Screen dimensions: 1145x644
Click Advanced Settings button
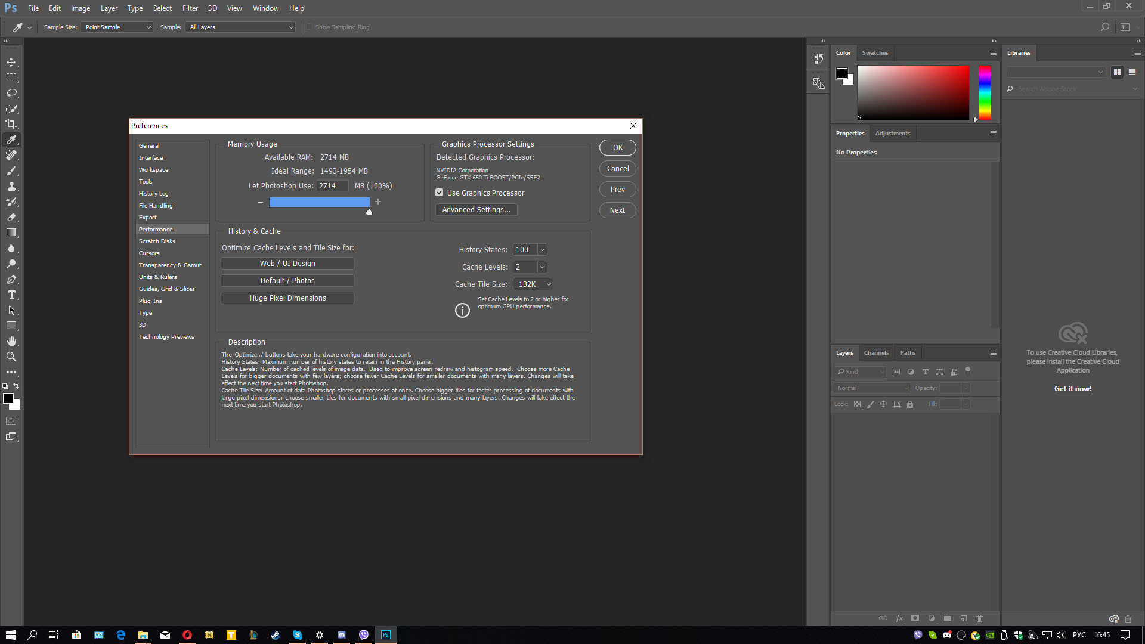coord(476,210)
